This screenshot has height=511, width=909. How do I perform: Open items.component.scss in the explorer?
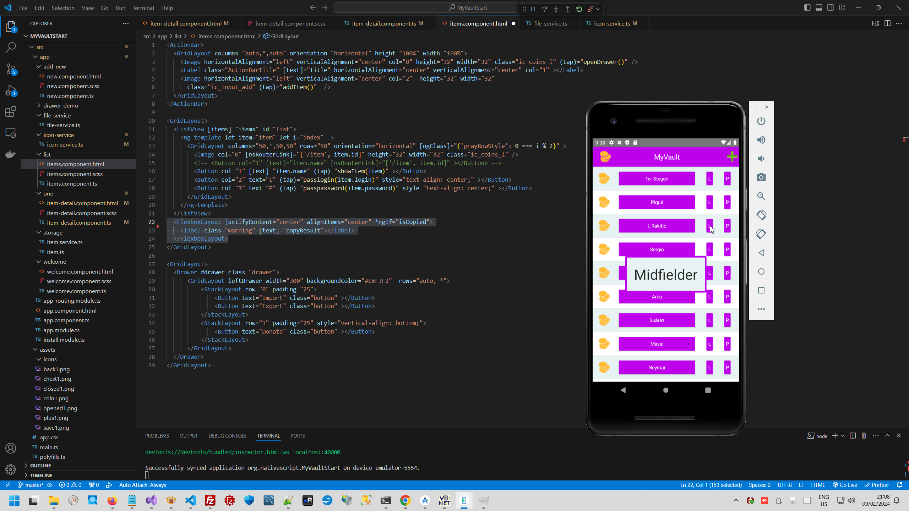(x=75, y=174)
